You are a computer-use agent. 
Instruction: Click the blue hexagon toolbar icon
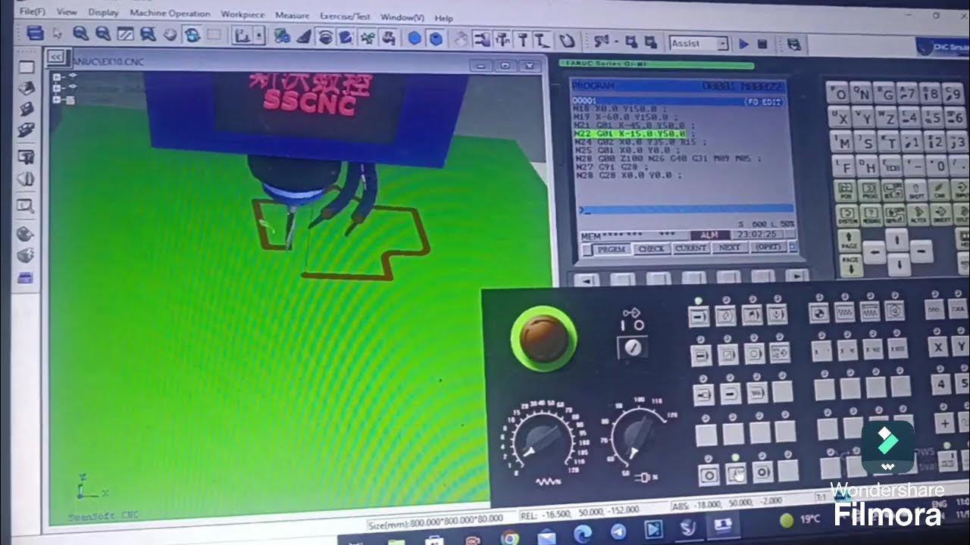pyautogui.click(x=415, y=39)
